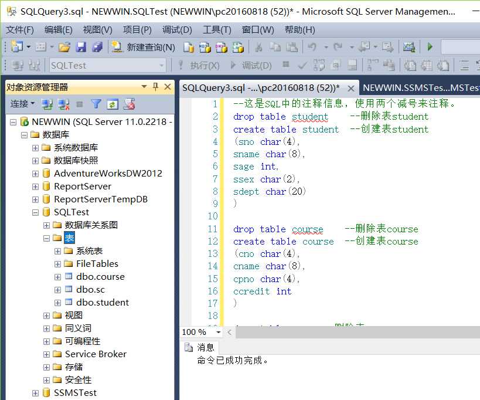
Task: Click the Refresh icon in Object Explorer
Action: [113, 104]
